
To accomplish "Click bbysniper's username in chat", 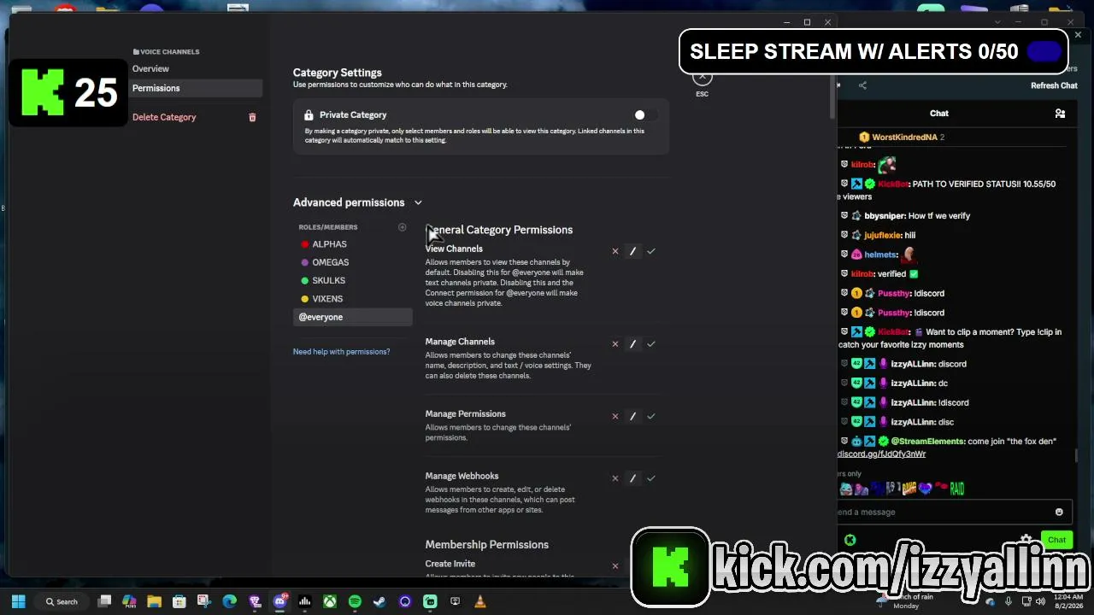I will 884,216.
